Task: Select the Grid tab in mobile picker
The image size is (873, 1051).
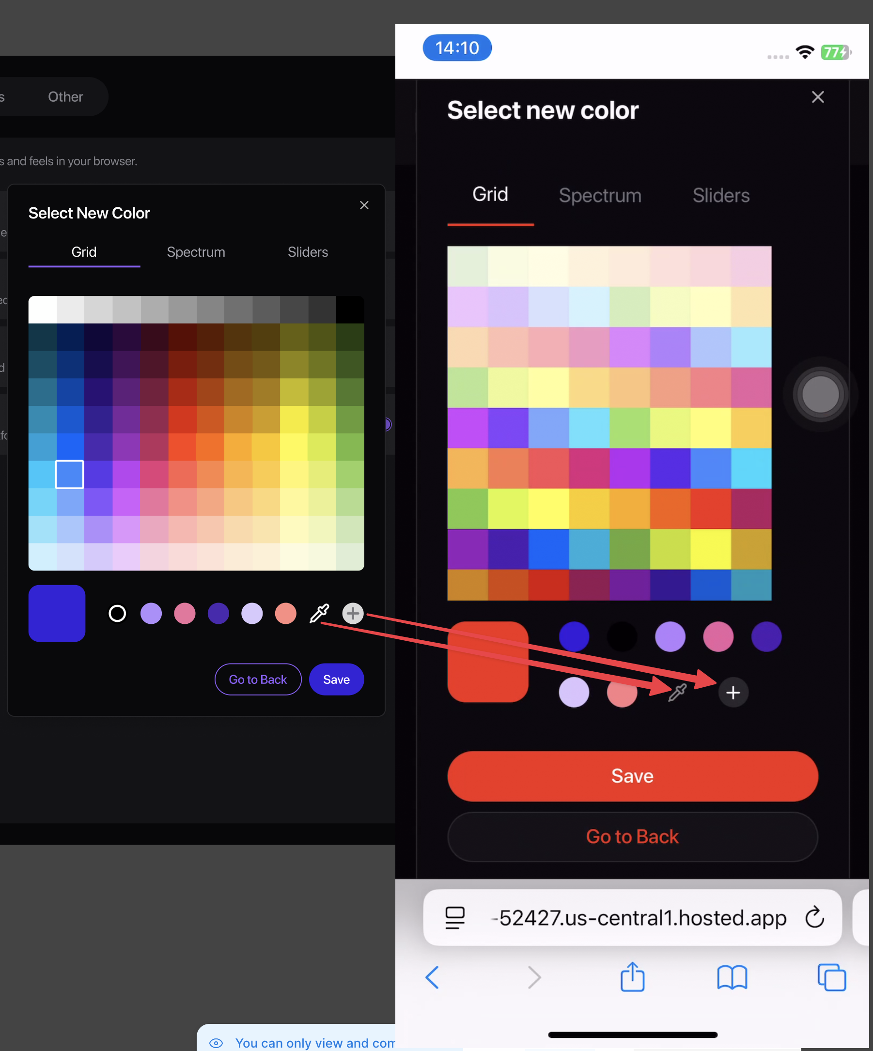Action: click(491, 194)
